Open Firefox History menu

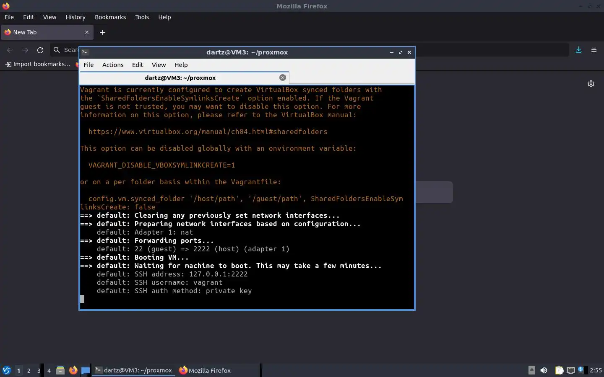coord(75,17)
